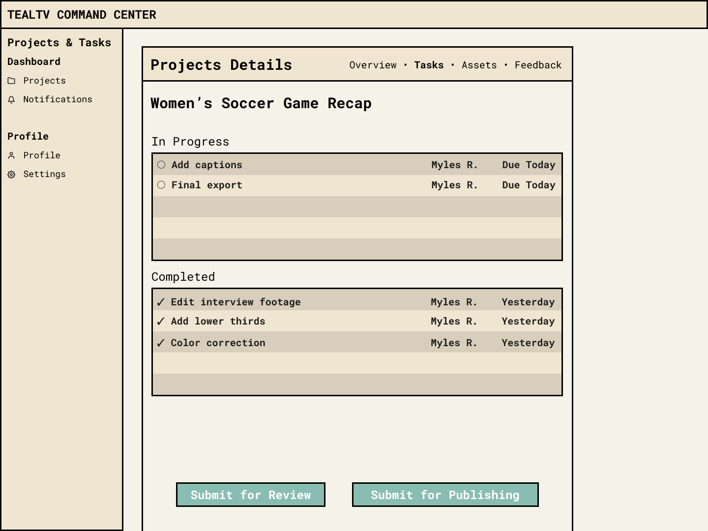This screenshot has height=531, width=708.
Task: Click Yesterday on Edit interview footage row
Action: pyautogui.click(x=528, y=302)
